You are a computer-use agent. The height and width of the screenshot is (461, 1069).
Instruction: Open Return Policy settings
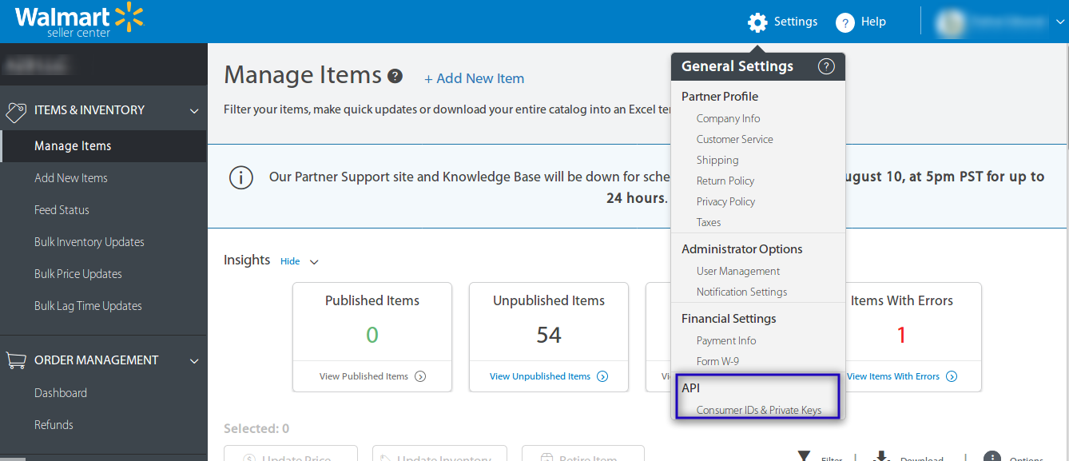[x=725, y=181]
